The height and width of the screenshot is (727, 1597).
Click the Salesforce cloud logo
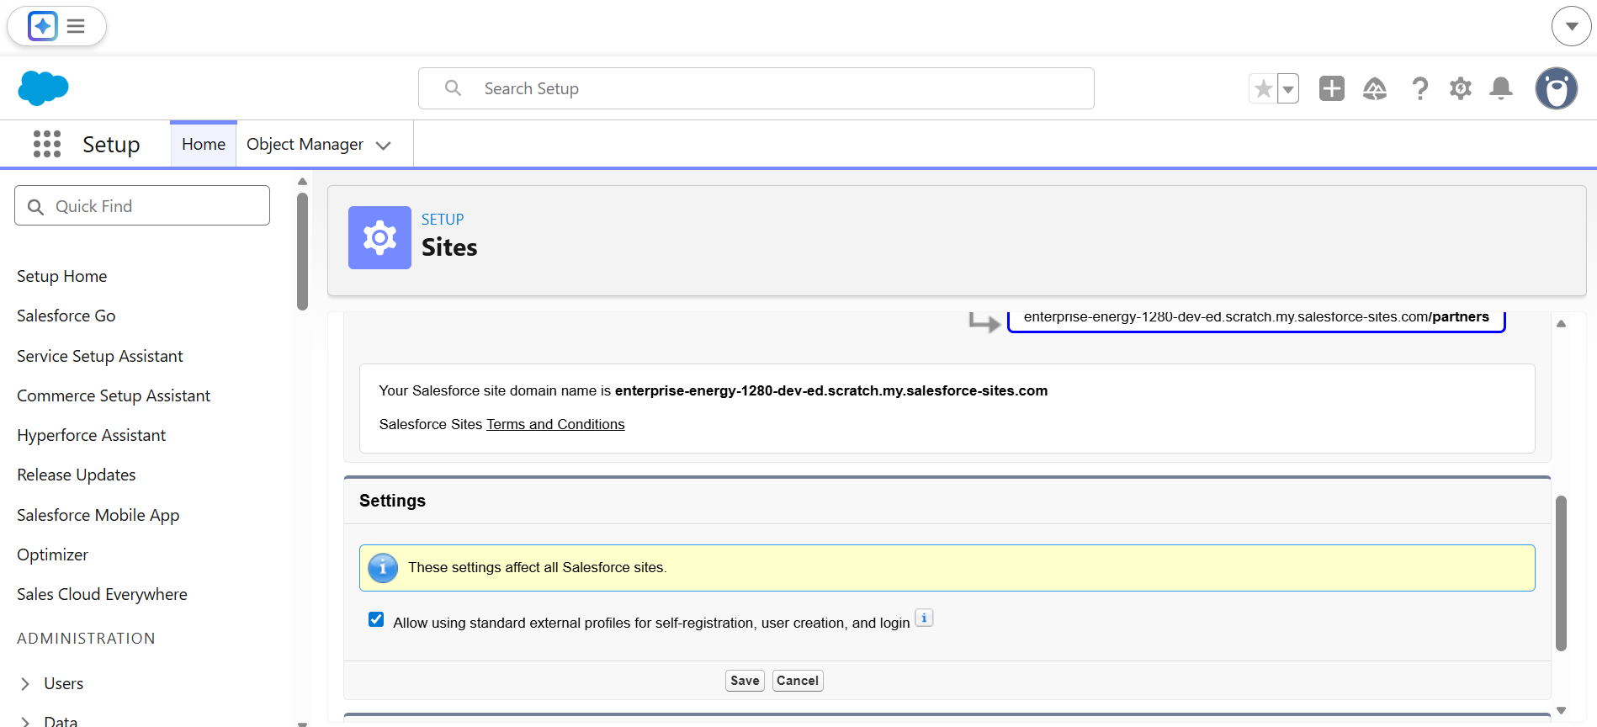pos(43,88)
